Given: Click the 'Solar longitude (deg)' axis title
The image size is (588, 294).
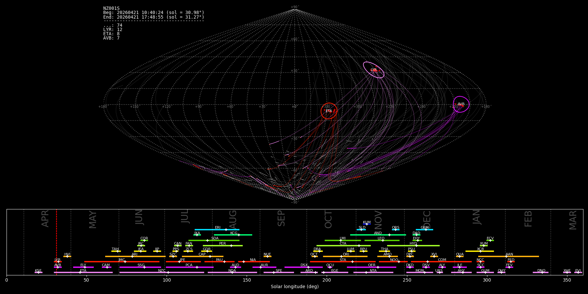Looking at the screenshot, I should [x=295, y=287].
